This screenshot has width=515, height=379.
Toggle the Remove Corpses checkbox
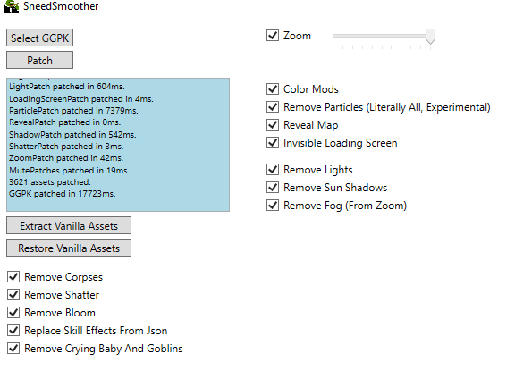coord(13,277)
